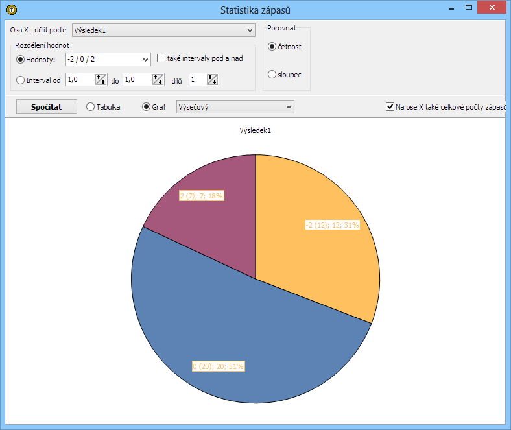The width and height of the screenshot is (511, 430).
Task: Click the do value field
Action: [137, 80]
